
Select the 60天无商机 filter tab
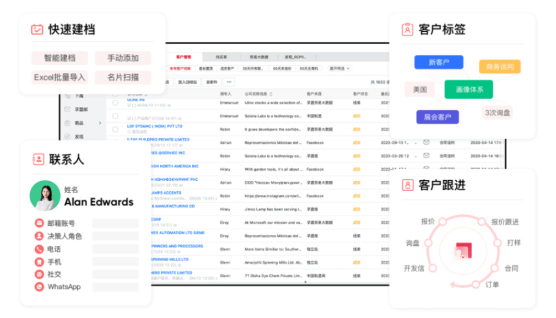pyautogui.click(x=309, y=68)
